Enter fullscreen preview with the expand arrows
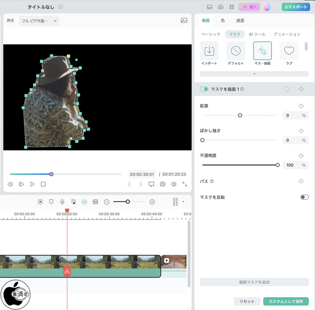This screenshot has width=315, height=310. coord(185,184)
